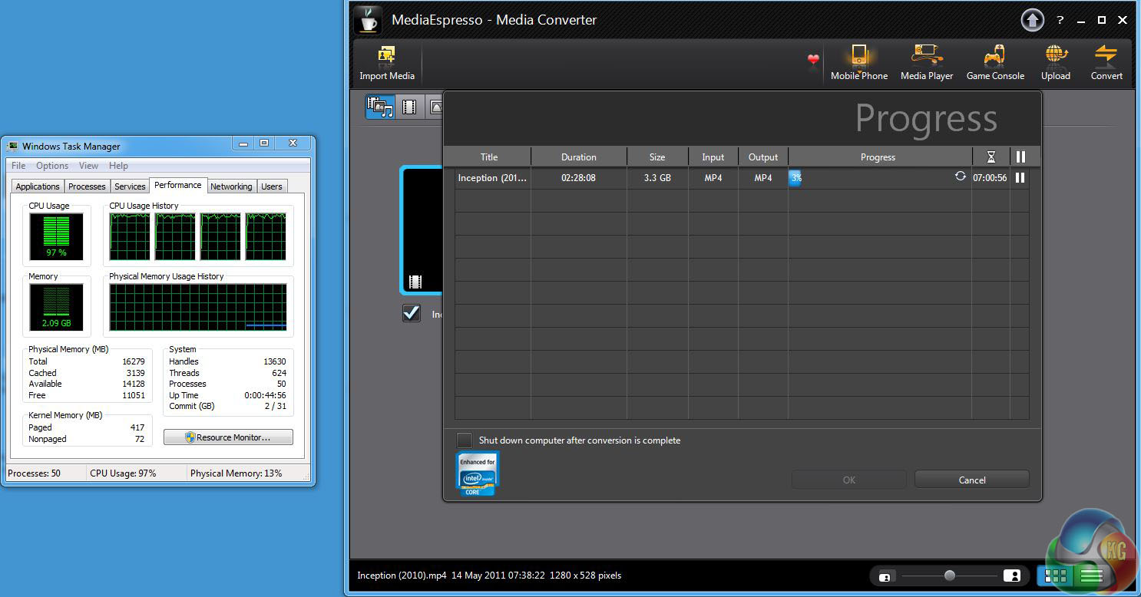Viewport: 1141px width, 597px height.
Task: Switch to grid thumbnail view
Action: click(x=1056, y=576)
